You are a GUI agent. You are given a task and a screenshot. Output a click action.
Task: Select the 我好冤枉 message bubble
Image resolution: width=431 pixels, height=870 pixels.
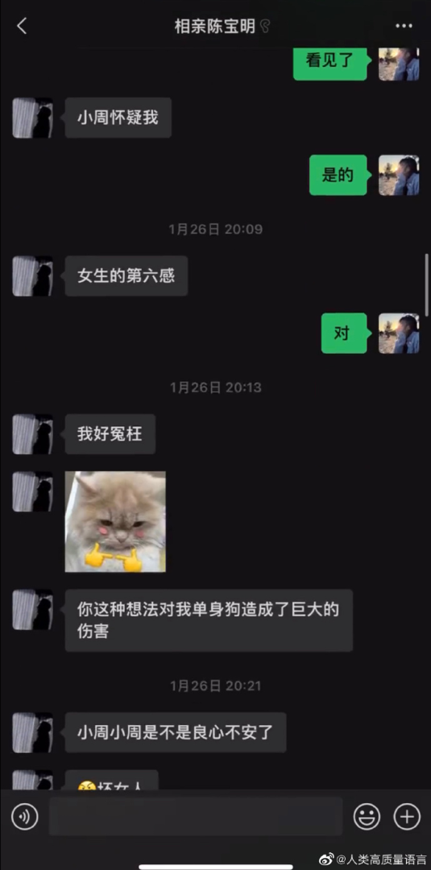[110, 434]
